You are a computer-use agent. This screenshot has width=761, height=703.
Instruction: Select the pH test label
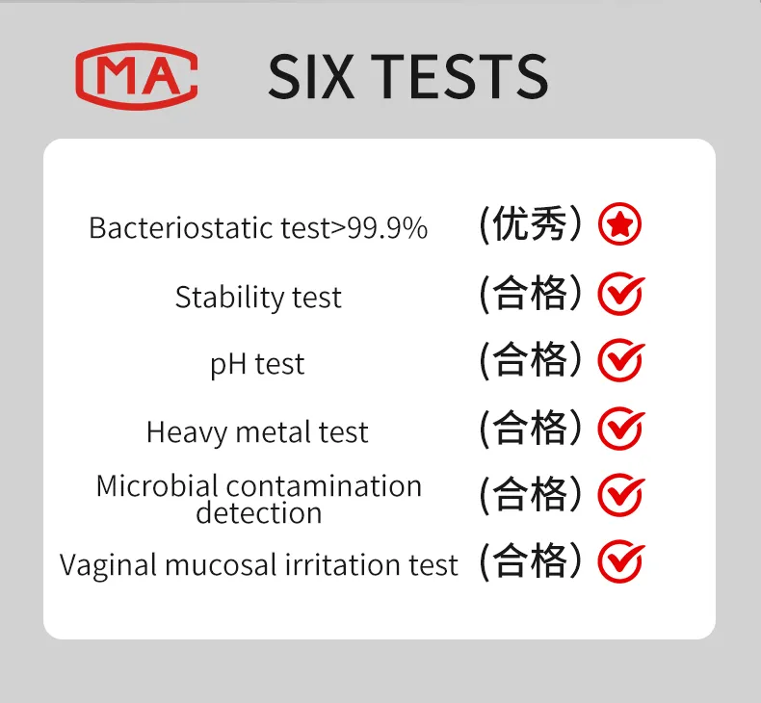[x=257, y=364]
